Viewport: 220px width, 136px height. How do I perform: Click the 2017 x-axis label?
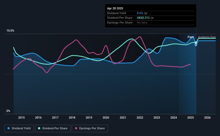[x=55, y=118]
